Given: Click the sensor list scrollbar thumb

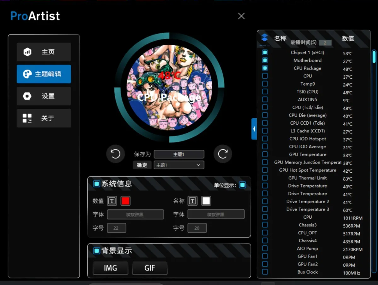Looking at the screenshot, I should point(374,56).
